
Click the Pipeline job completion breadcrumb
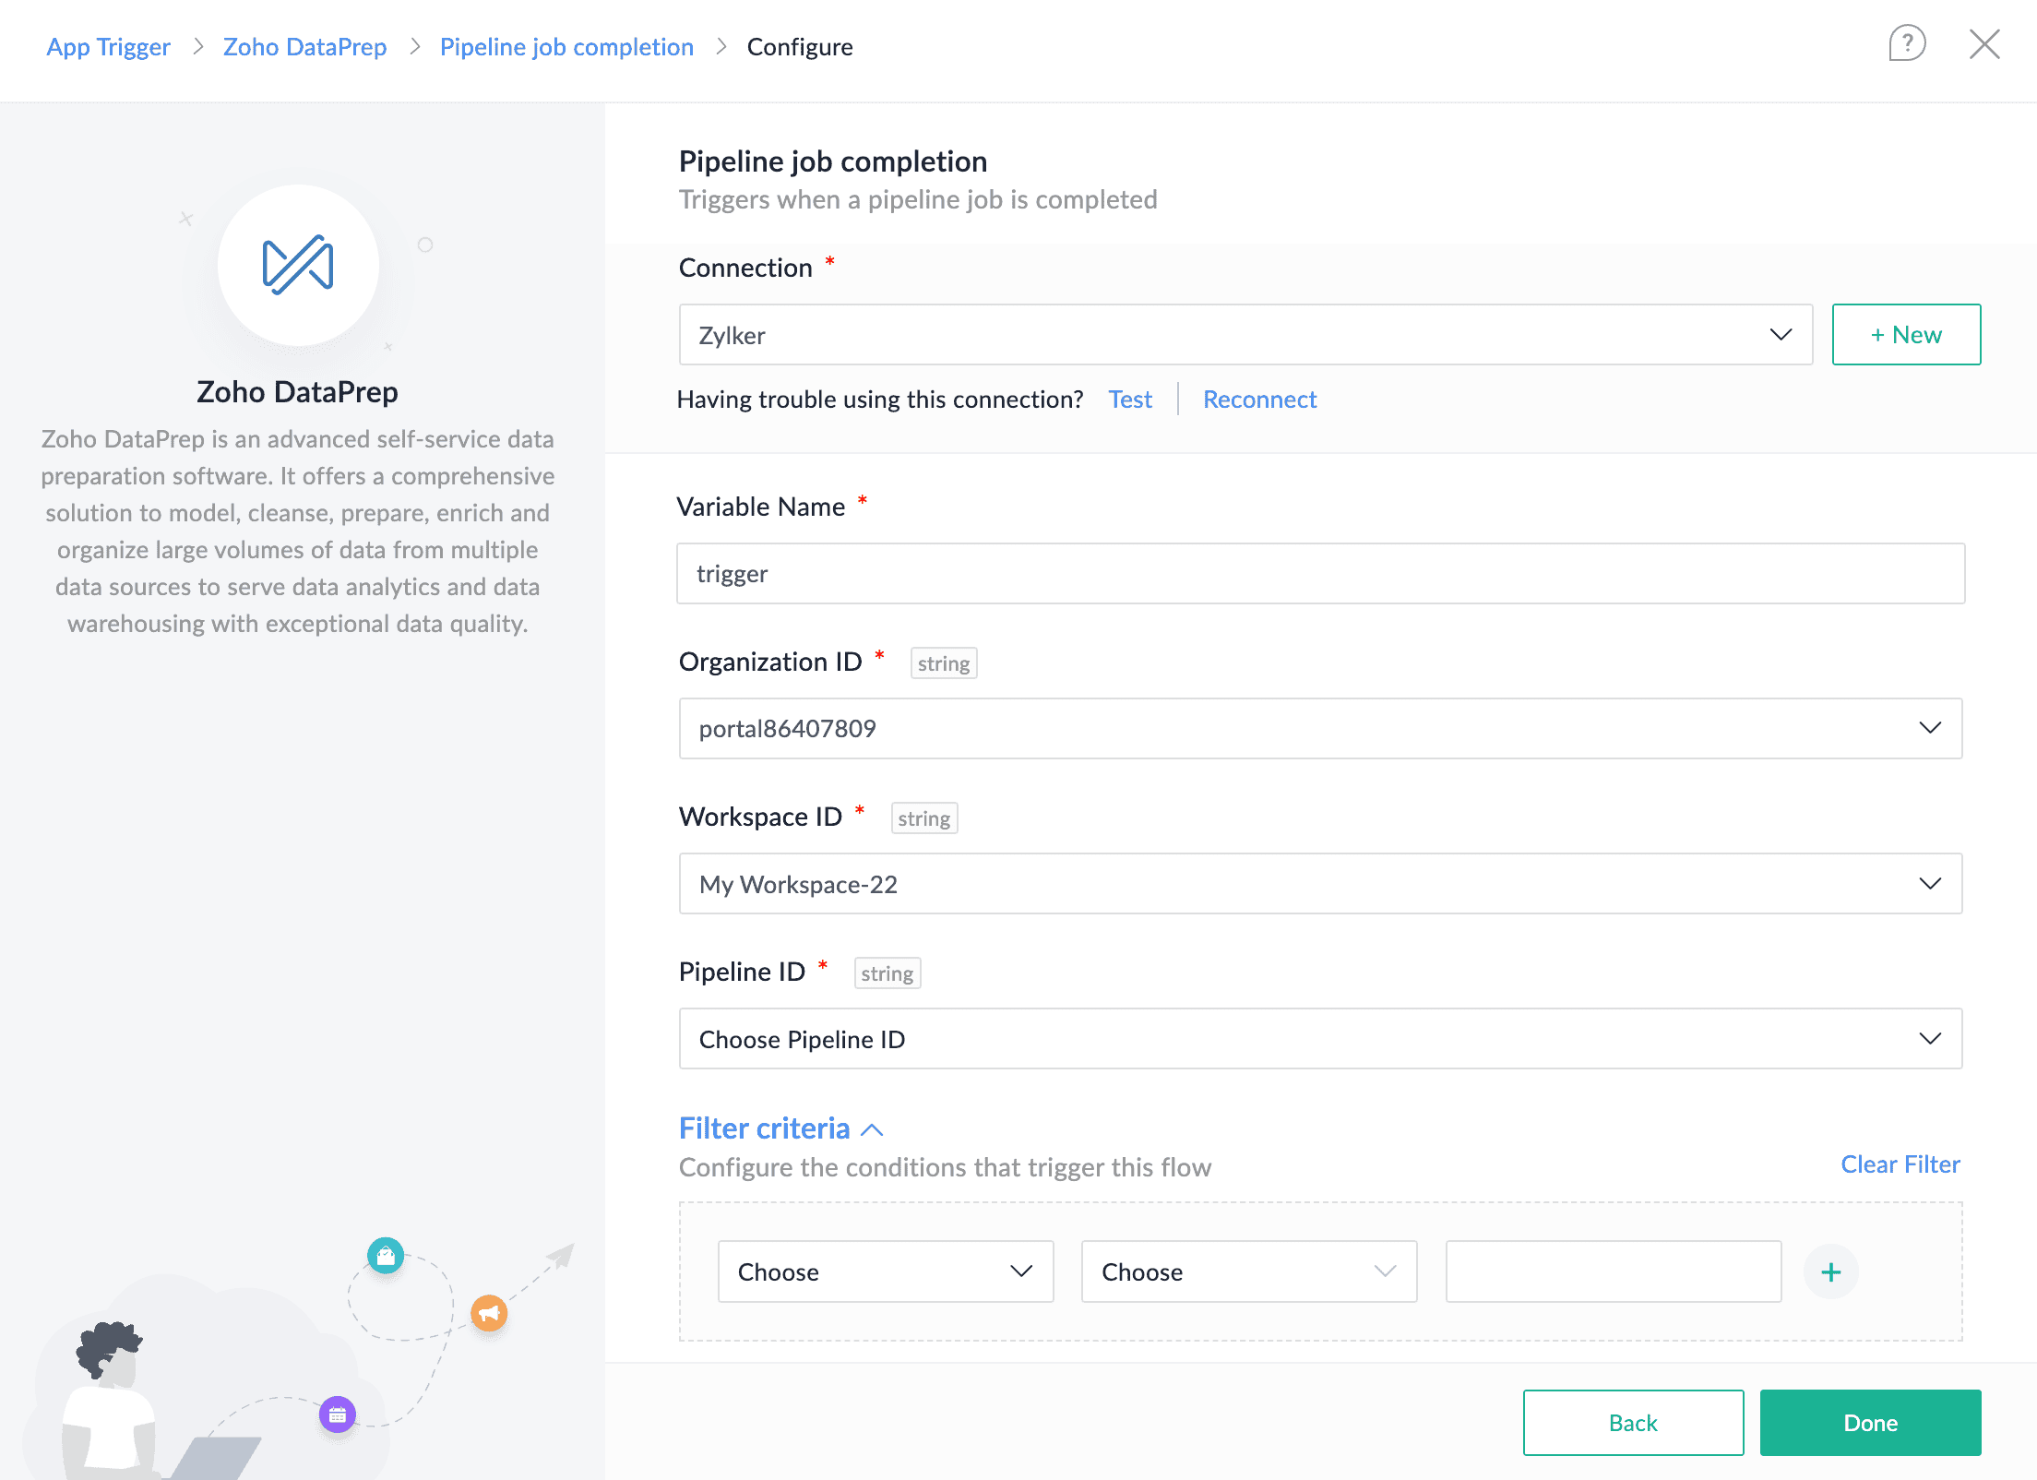pos(566,47)
